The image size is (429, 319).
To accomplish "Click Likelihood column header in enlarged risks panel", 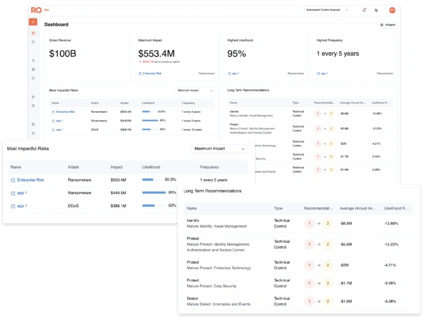I will [151, 167].
